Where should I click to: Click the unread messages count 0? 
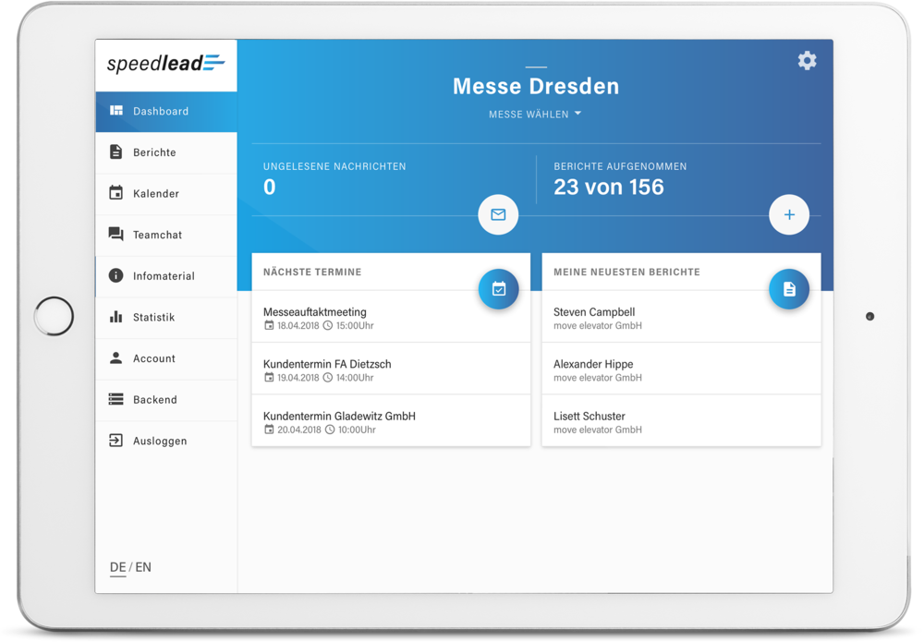tap(269, 187)
